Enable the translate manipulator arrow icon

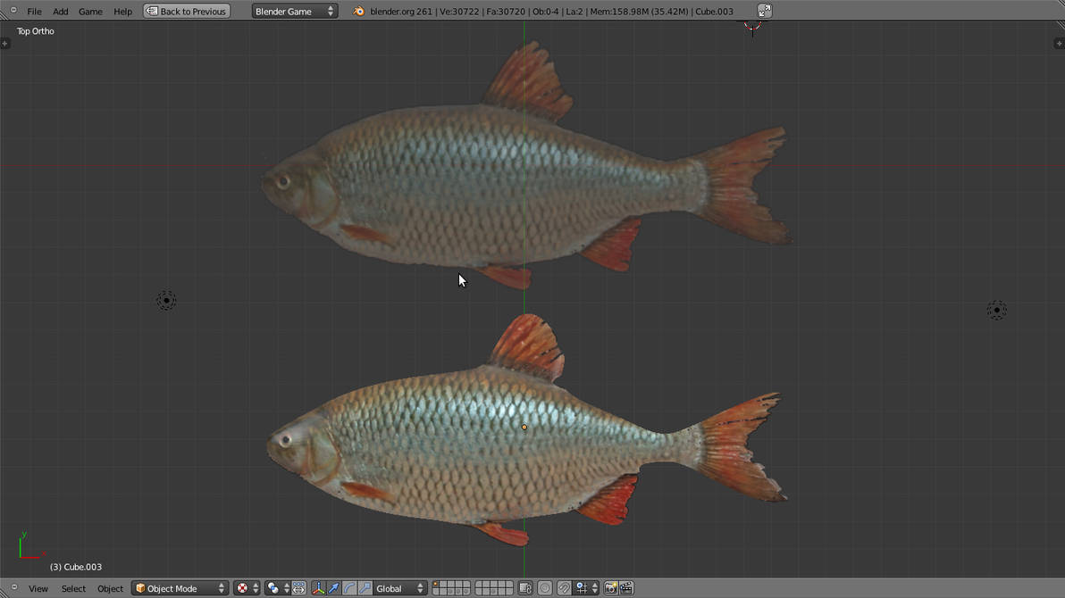333,588
